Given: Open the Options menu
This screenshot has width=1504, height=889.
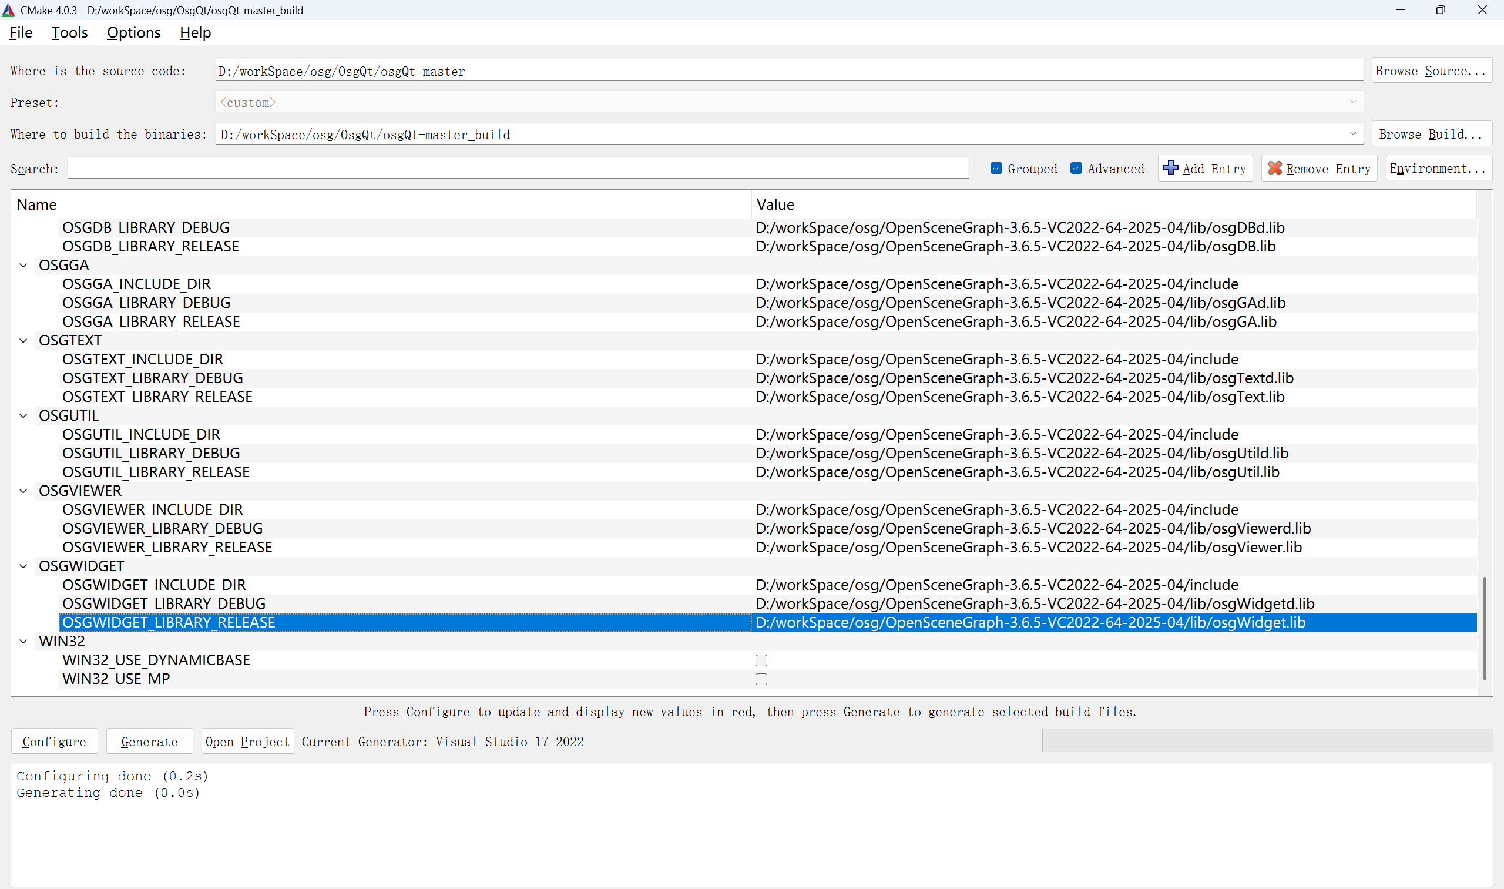Looking at the screenshot, I should [x=133, y=33].
